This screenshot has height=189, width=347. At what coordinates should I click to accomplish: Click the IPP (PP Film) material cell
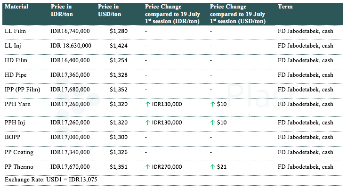(23, 90)
